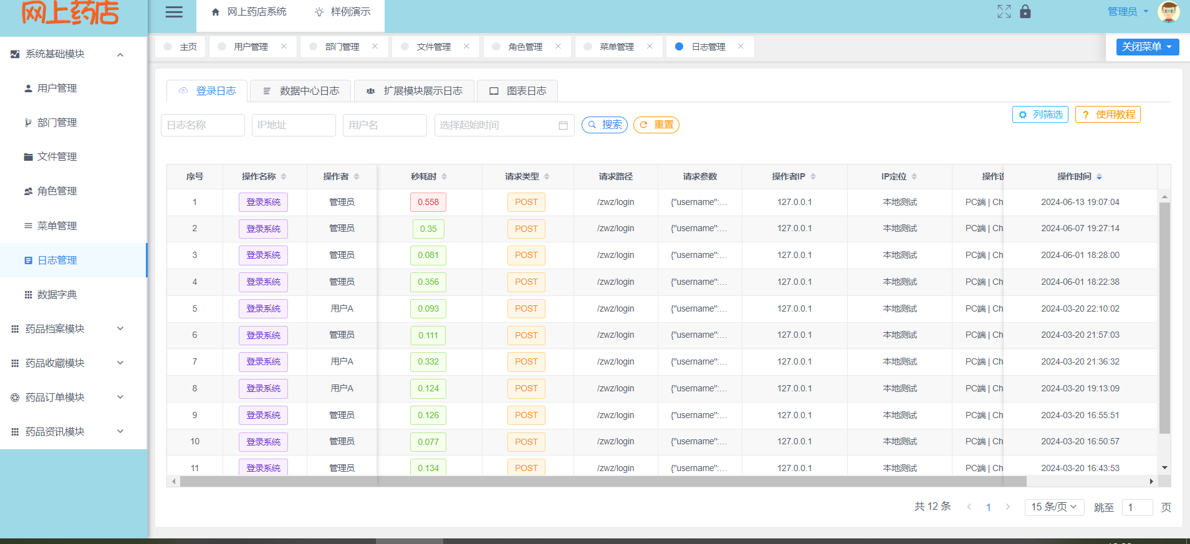Click the lock screen icon
This screenshot has height=544, width=1190.
click(x=1025, y=11)
